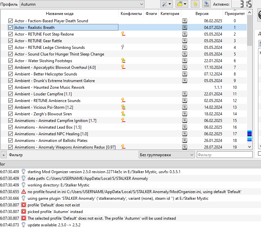The width and height of the screenshot is (261, 229).
Task: Click calendar version icon for Realistic Breath
Action: tap(185, 27)
